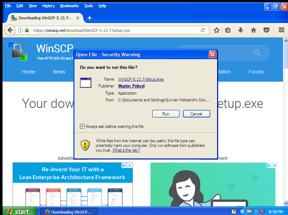Bookmark this page with star icon
Screen dimensions: 288x215
[x=217, y=30]
